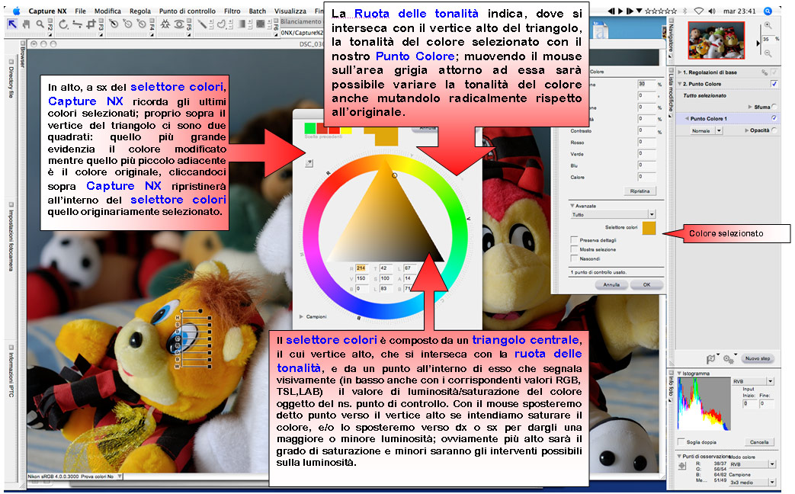Image resolution: width=795 pixels, height=494 pixels.
Task: Pick the neutral control point tool
Action: (x=127, y=24)
